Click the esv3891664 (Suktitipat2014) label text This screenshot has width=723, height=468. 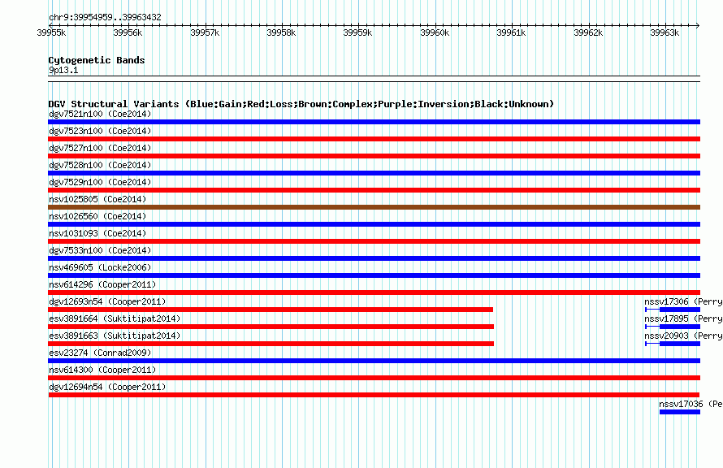[x=115, y=318]
